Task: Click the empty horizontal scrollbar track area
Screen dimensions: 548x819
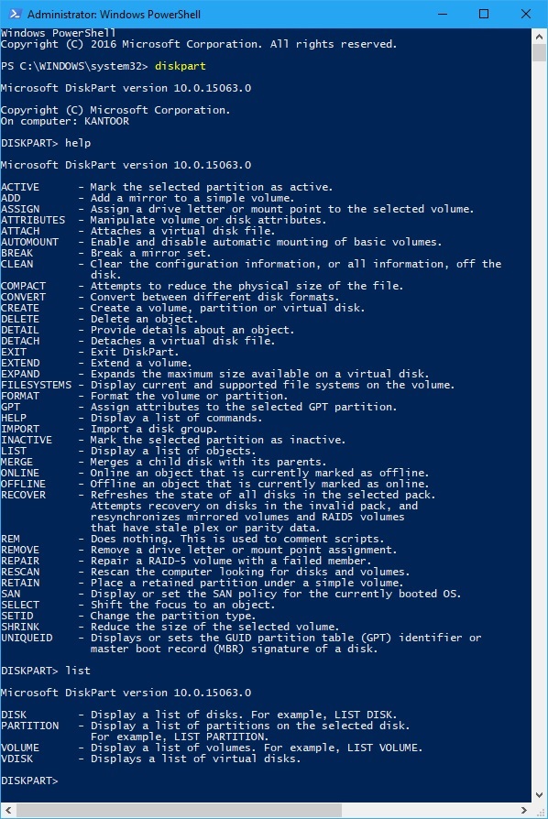Action: pos(429,810)
